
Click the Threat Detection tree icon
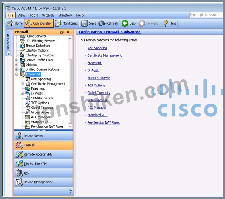22,46
